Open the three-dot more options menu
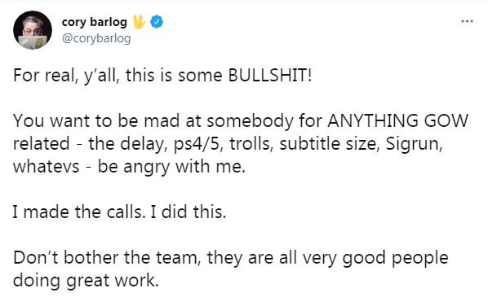Image resolution: width=488 pixels, height=297 pixels. click(x=467, y=21)
